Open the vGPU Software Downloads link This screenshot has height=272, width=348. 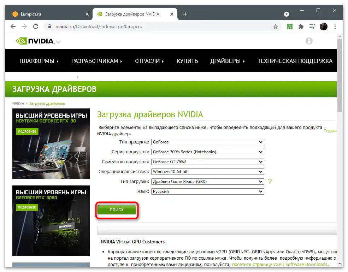point(280,265)
